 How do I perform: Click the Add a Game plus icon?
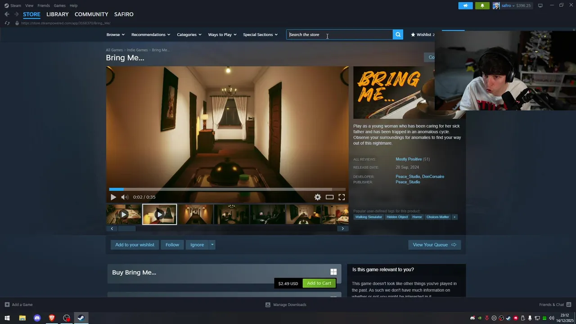[x=7, y=305]
